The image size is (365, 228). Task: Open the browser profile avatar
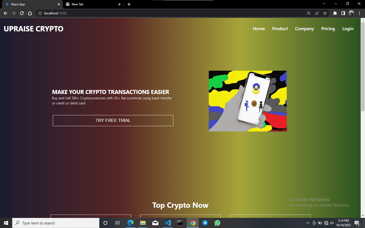tap(351, 13)
